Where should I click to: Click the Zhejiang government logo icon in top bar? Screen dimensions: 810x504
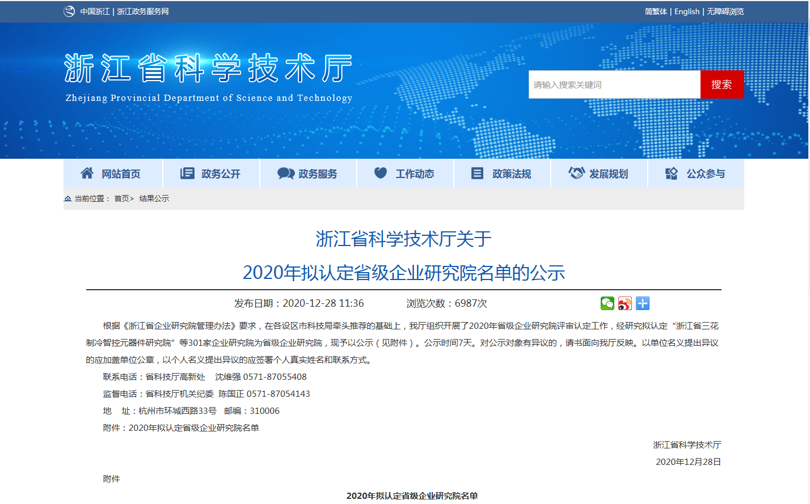pyautogui.click(x=69, y=11)
